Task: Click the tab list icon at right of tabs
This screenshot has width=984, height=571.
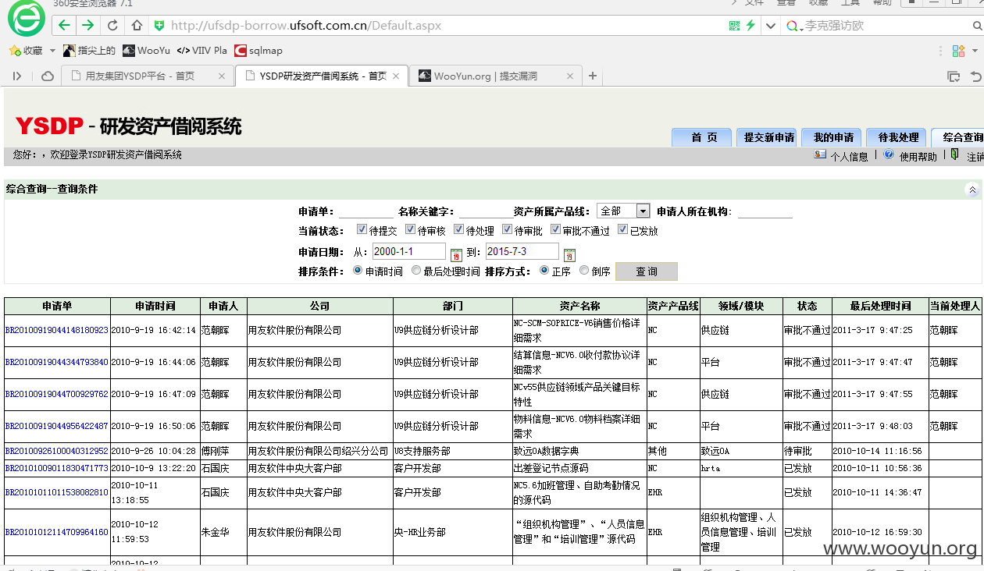Action: coord(954,76)
